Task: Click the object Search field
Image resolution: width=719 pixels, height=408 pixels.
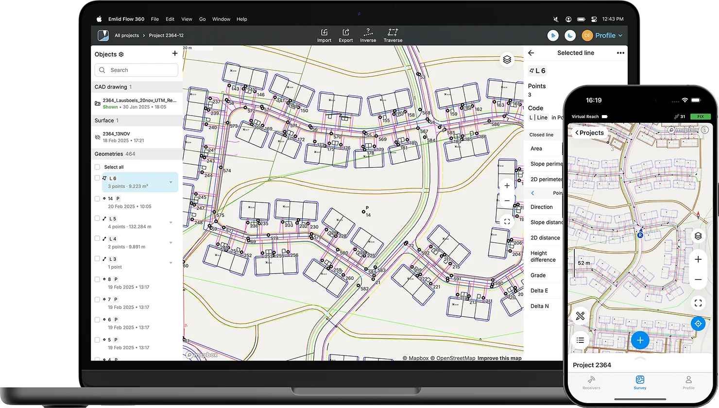Action: (137, 70)
